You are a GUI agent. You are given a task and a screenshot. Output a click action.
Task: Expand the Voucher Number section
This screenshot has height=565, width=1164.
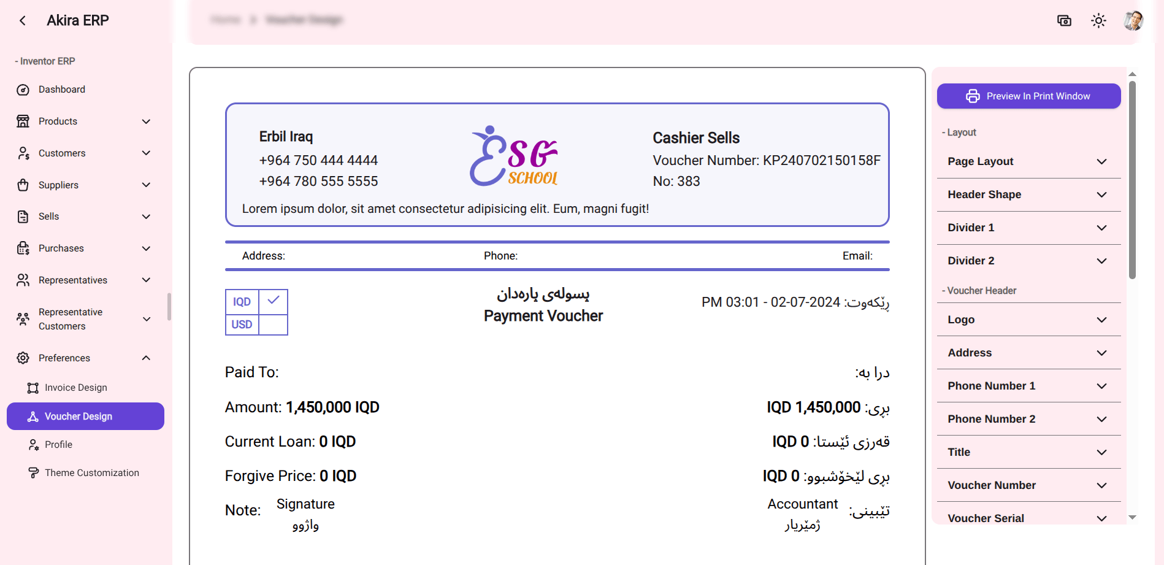(x=1028, y=485)
